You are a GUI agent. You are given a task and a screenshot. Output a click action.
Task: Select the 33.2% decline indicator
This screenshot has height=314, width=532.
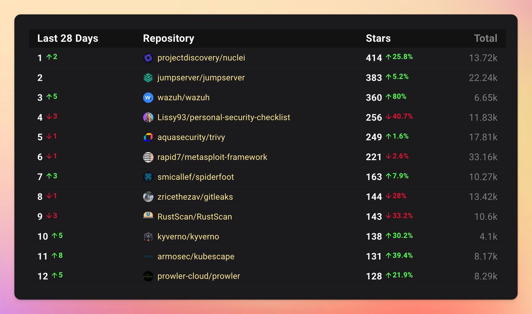click(399, 216)
